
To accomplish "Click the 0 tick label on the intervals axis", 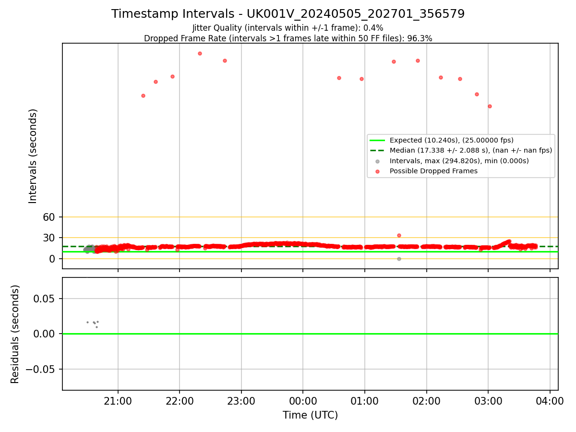I will [53, 259].
